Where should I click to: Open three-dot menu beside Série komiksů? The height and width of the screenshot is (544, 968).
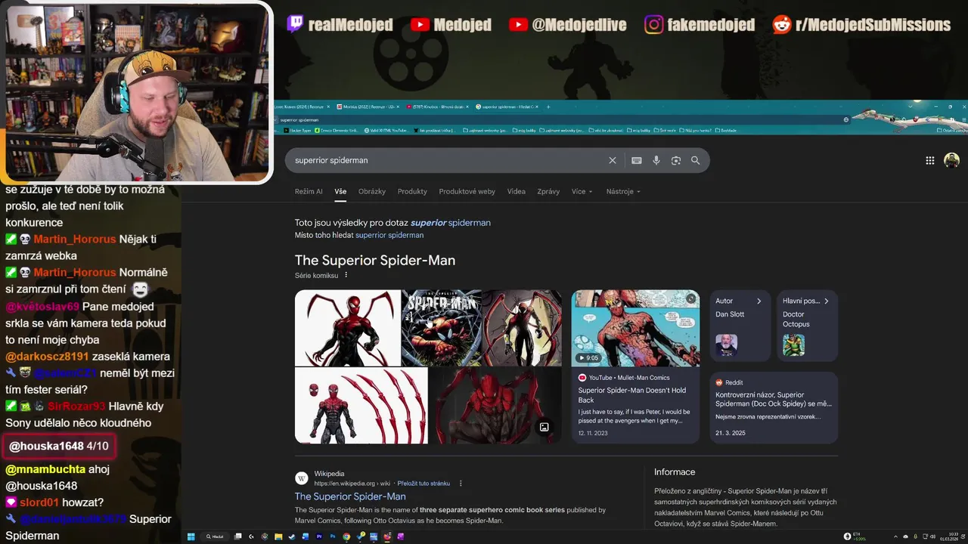click(346, 275)
